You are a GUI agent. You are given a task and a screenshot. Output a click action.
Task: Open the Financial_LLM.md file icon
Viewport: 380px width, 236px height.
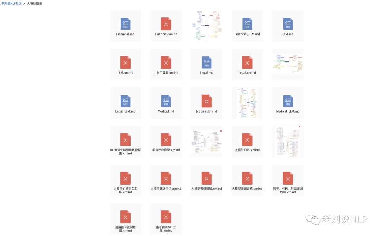click(x=247, y=24)
